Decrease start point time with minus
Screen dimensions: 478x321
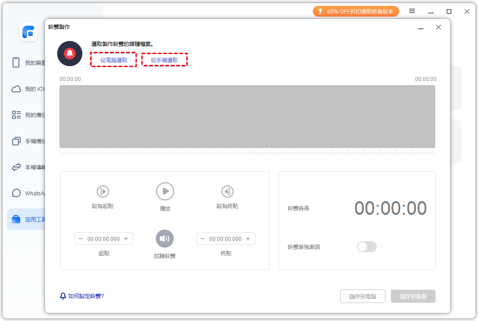tap(81, 239)
